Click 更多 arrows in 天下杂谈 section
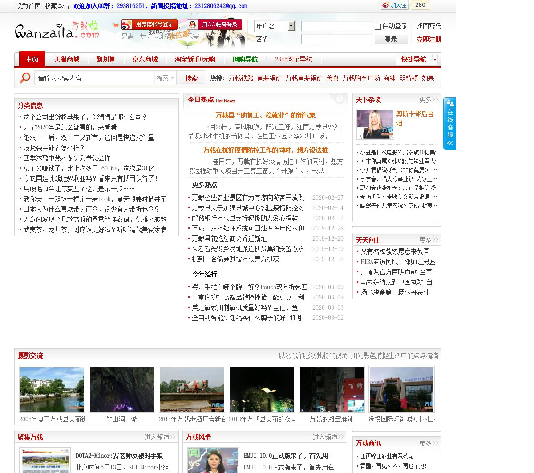 pyautogui.click(x=429, y=100)
